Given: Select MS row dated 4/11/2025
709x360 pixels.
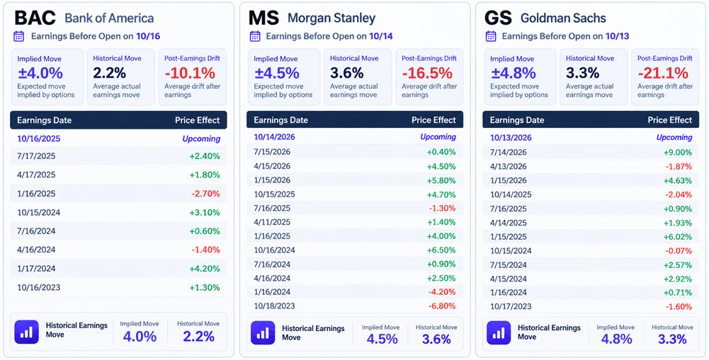Looking at the screenshot, I should click(355, 222).
